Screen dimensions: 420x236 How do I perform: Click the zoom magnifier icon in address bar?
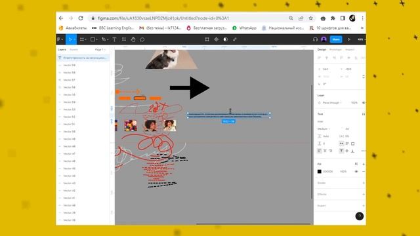click(x=291, y=18)
